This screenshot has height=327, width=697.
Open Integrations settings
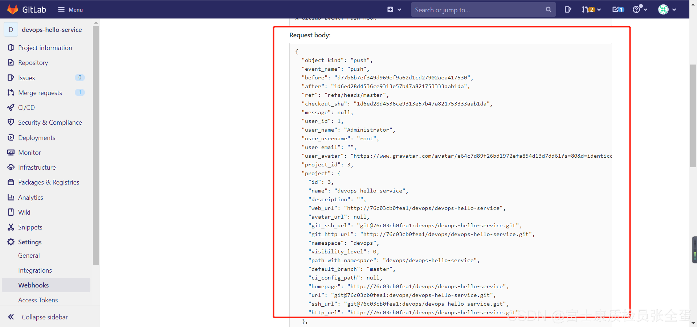(35, 270)
